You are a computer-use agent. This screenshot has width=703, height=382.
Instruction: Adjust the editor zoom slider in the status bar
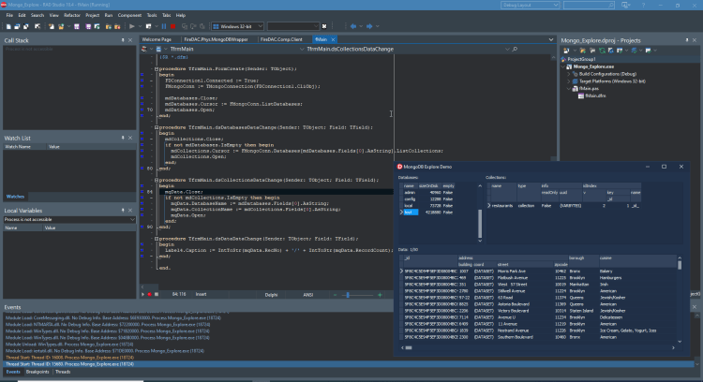click(348, 295)
